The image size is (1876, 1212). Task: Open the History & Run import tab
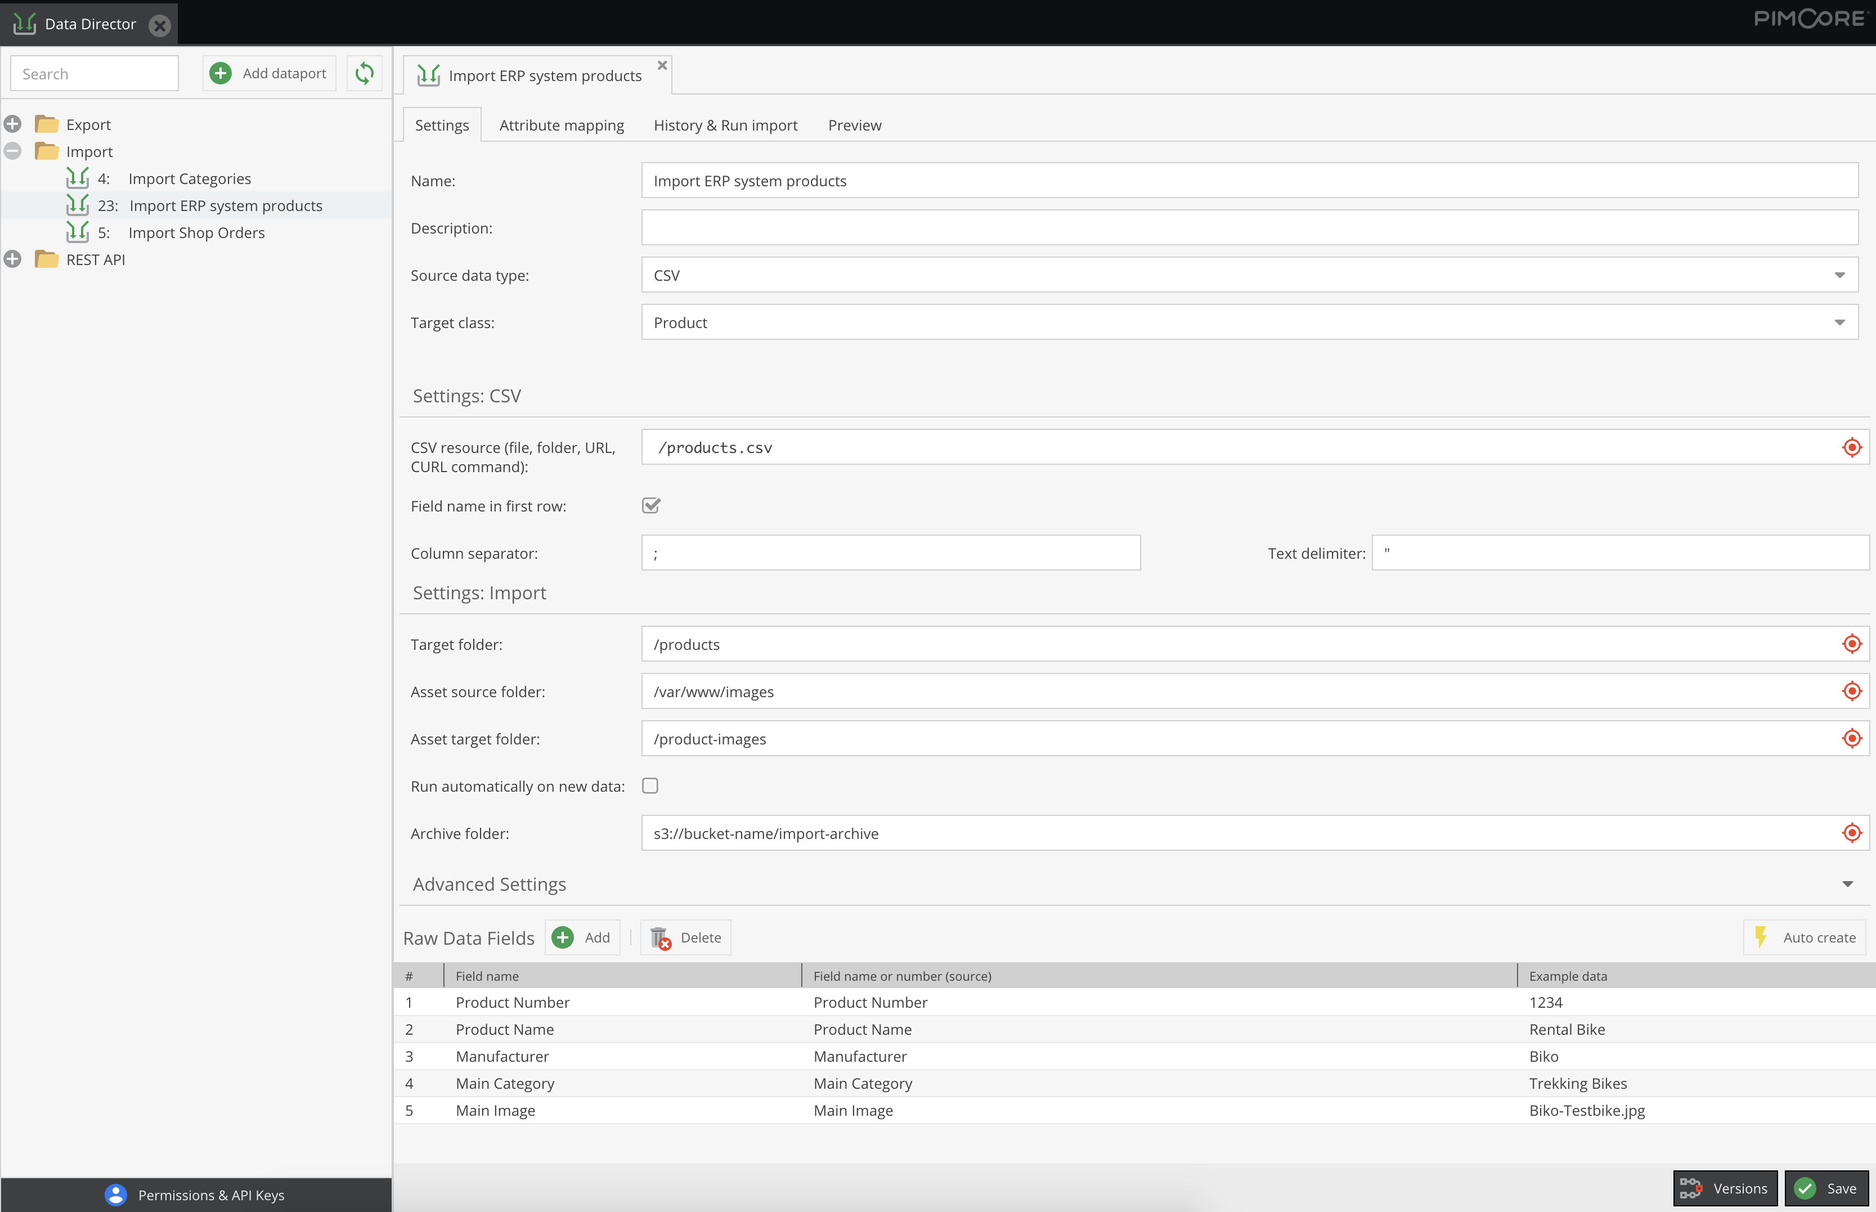click(x=725, y=125)
